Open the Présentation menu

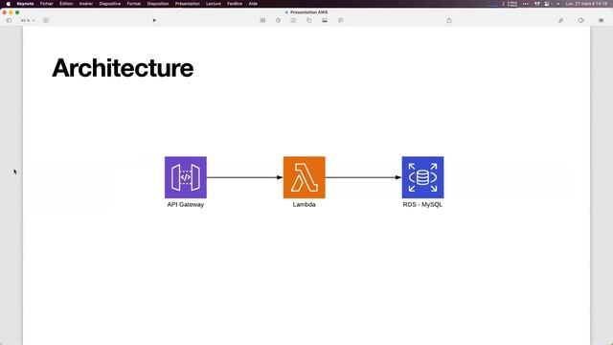[188, 4]
